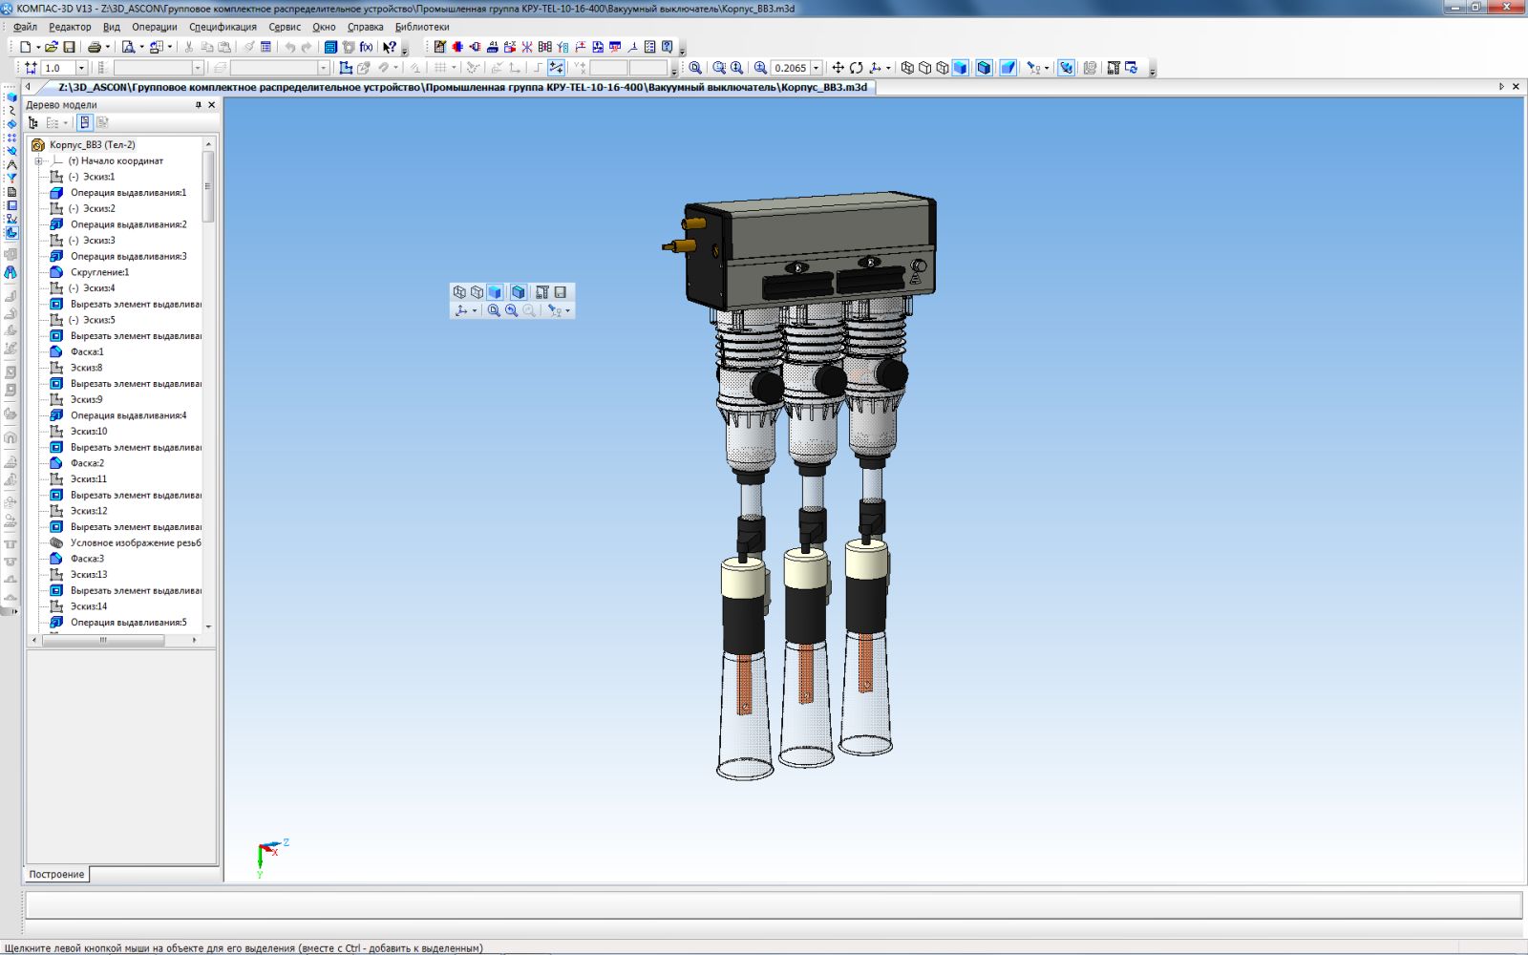Toggle wireframe display mode

pyautogui.click(x=907, y=68)
